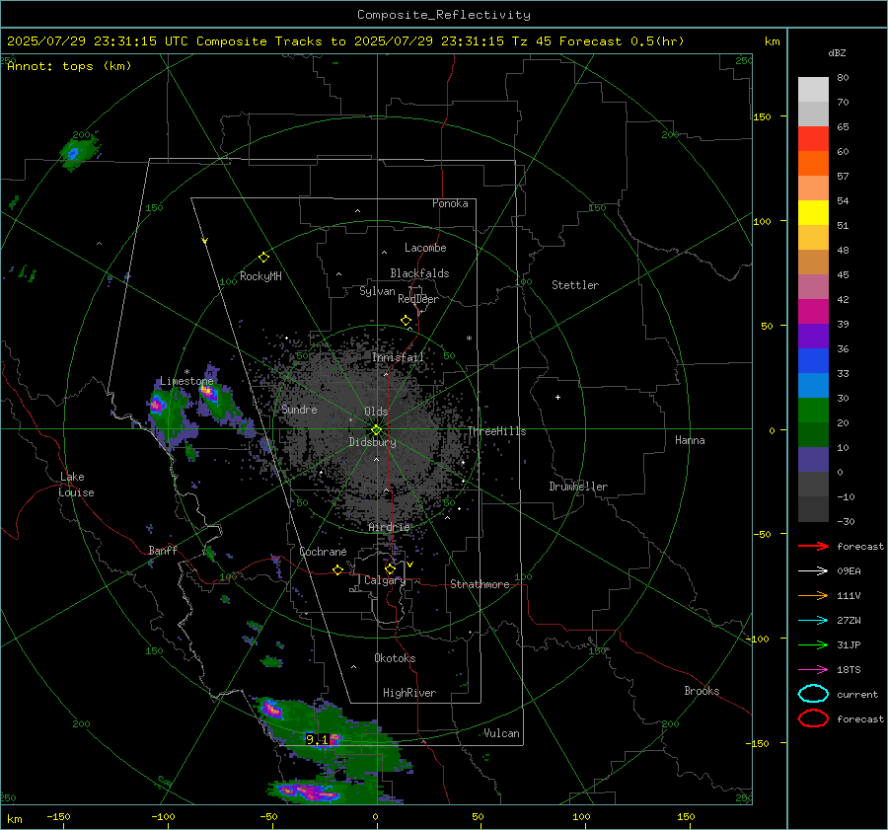Click the Lacombe city label
Viewport: 888px width, 830px height.
tap(425, 248)
